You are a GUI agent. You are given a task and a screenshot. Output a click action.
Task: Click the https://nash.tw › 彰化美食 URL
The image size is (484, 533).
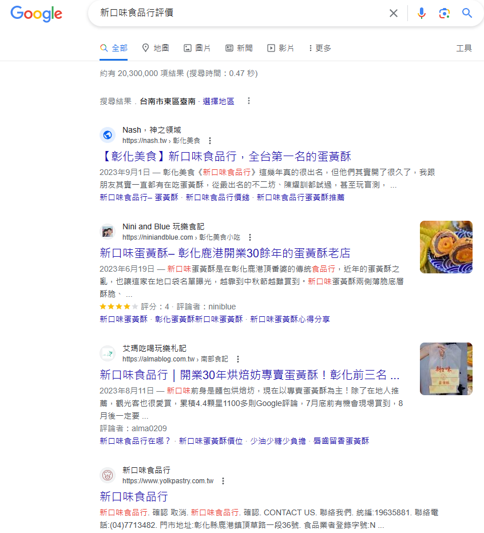(161, 141)
